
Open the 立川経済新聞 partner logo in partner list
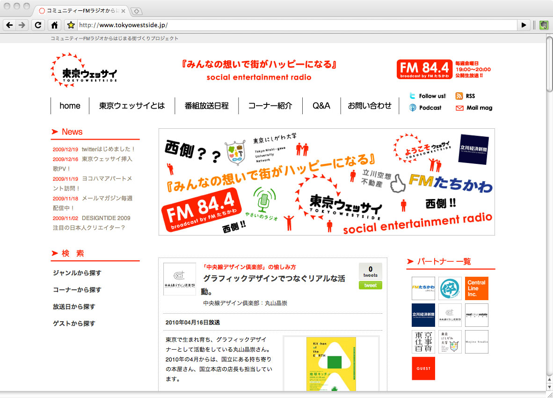(x=423, y=315)
